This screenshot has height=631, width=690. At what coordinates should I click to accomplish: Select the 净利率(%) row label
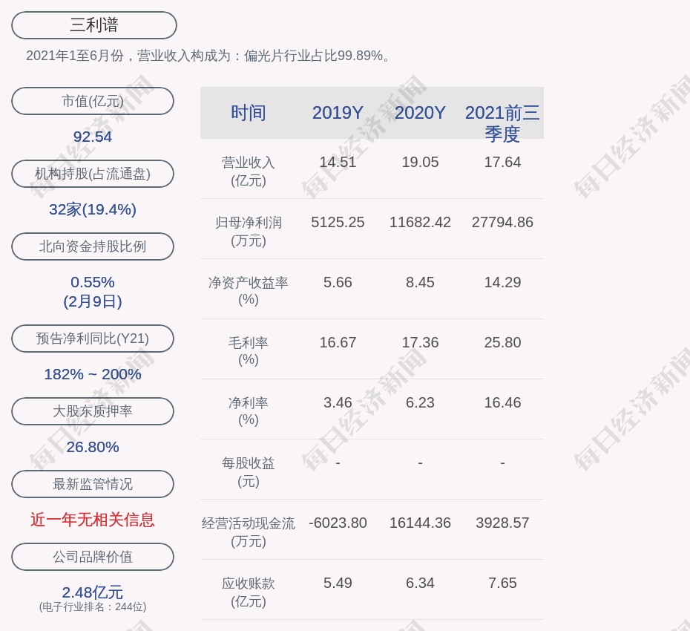pos(249,411)
